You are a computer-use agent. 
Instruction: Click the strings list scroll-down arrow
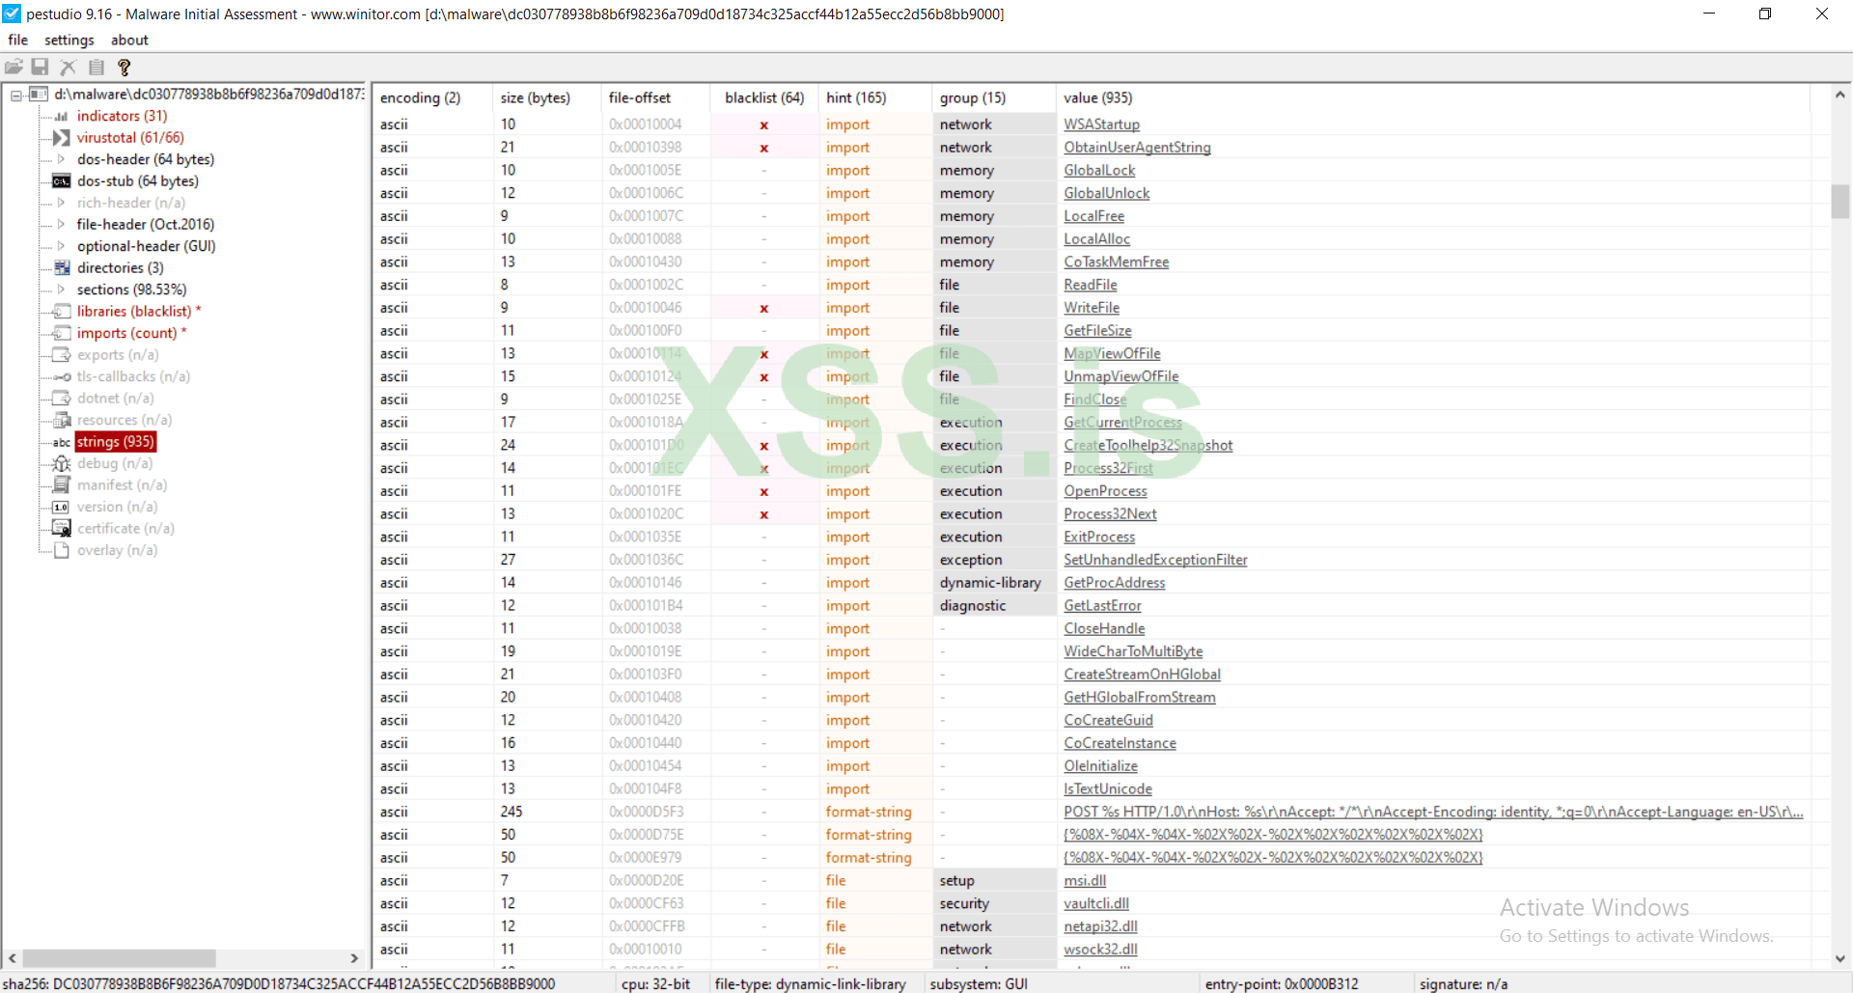coord(1840,958)
